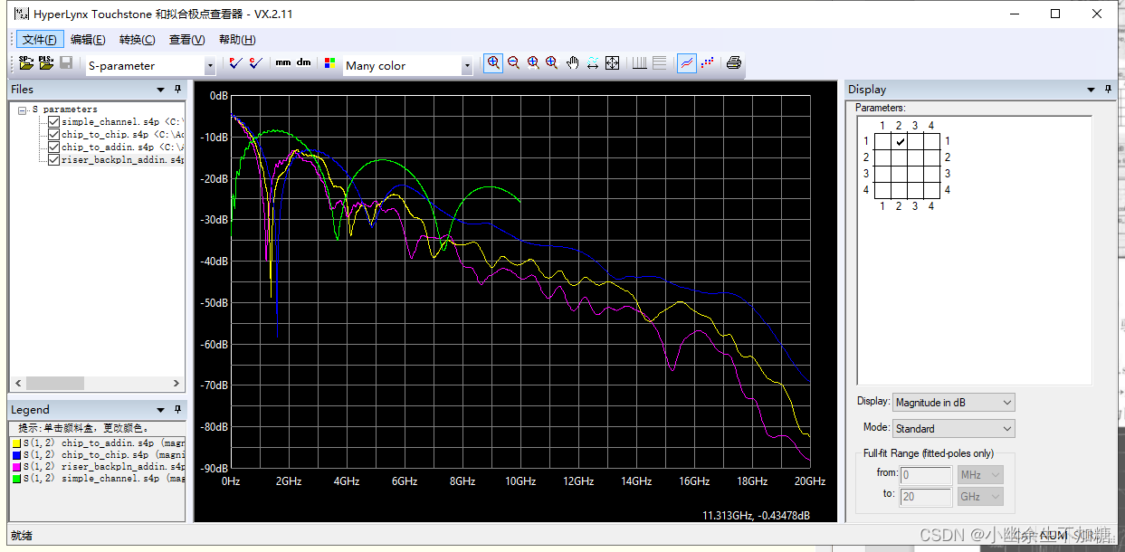Open the 查看(V) menu

point(186,39)
